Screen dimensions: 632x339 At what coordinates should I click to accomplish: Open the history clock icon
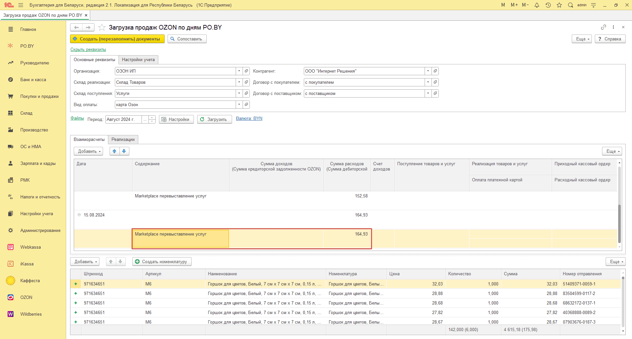[x=548, y=5]
